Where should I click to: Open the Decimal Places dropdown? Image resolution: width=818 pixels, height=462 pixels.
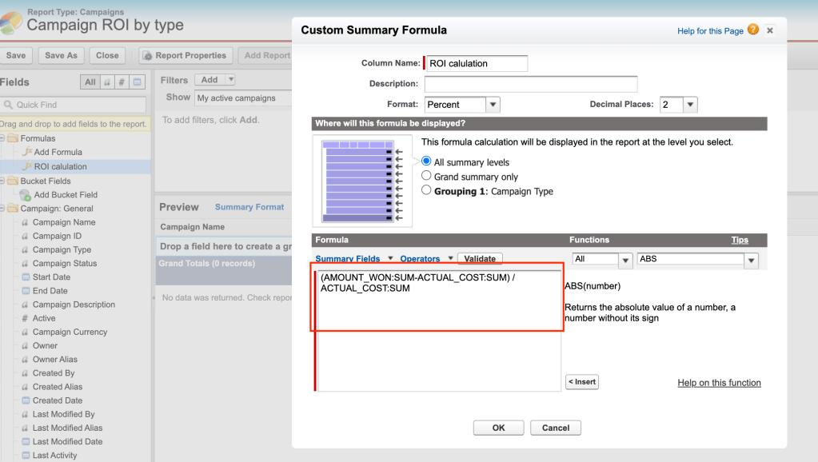pyautogui.click(x=678, y=105)
